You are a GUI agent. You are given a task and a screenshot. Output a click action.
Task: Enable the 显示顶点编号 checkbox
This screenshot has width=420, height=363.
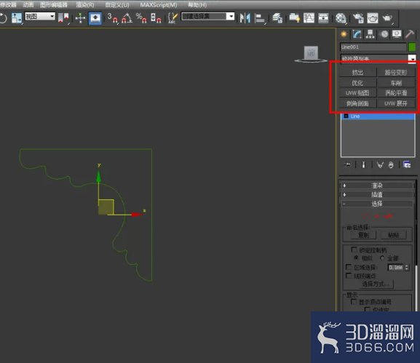point(354,302)
